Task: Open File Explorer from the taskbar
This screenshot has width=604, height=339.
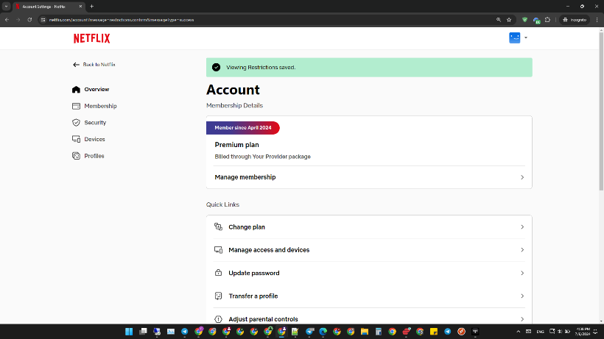Action: [x=365, y=332]
